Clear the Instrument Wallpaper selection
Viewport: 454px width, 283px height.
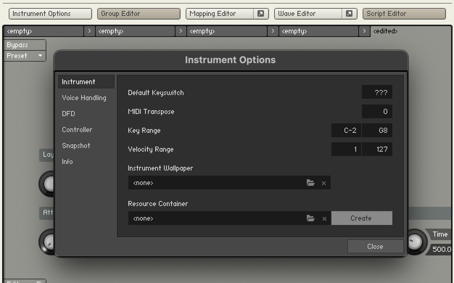coord(324,183)
